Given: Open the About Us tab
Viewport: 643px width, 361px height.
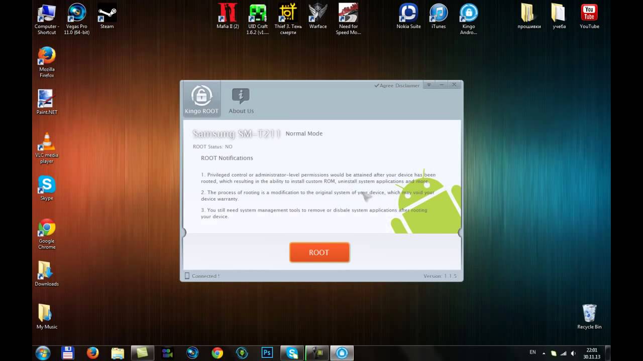Looking at the screenshot, I should (241, 100).
